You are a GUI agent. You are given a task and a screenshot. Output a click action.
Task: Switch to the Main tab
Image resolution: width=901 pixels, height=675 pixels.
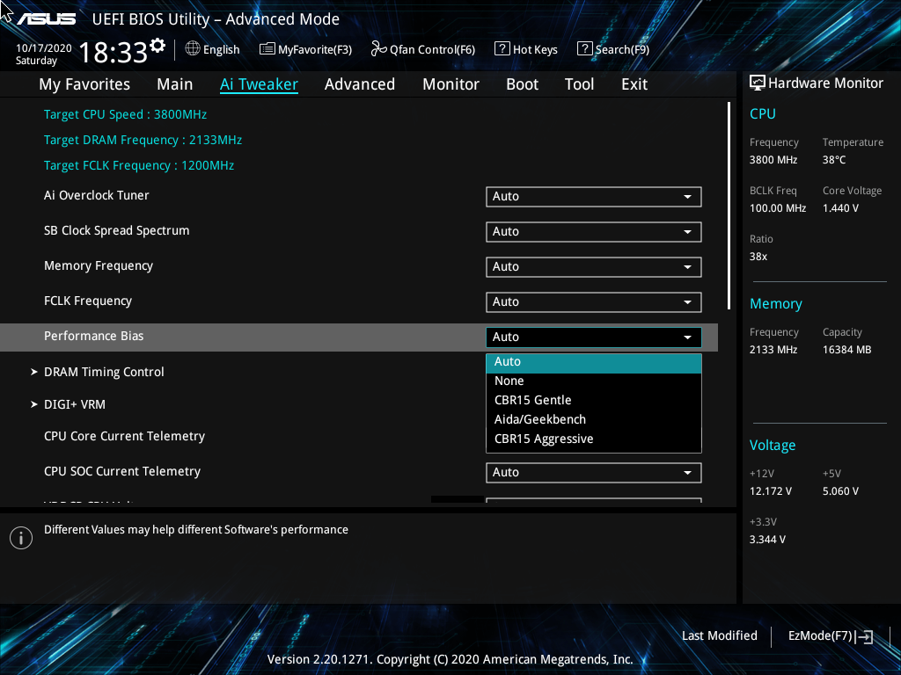click(175, 84)
